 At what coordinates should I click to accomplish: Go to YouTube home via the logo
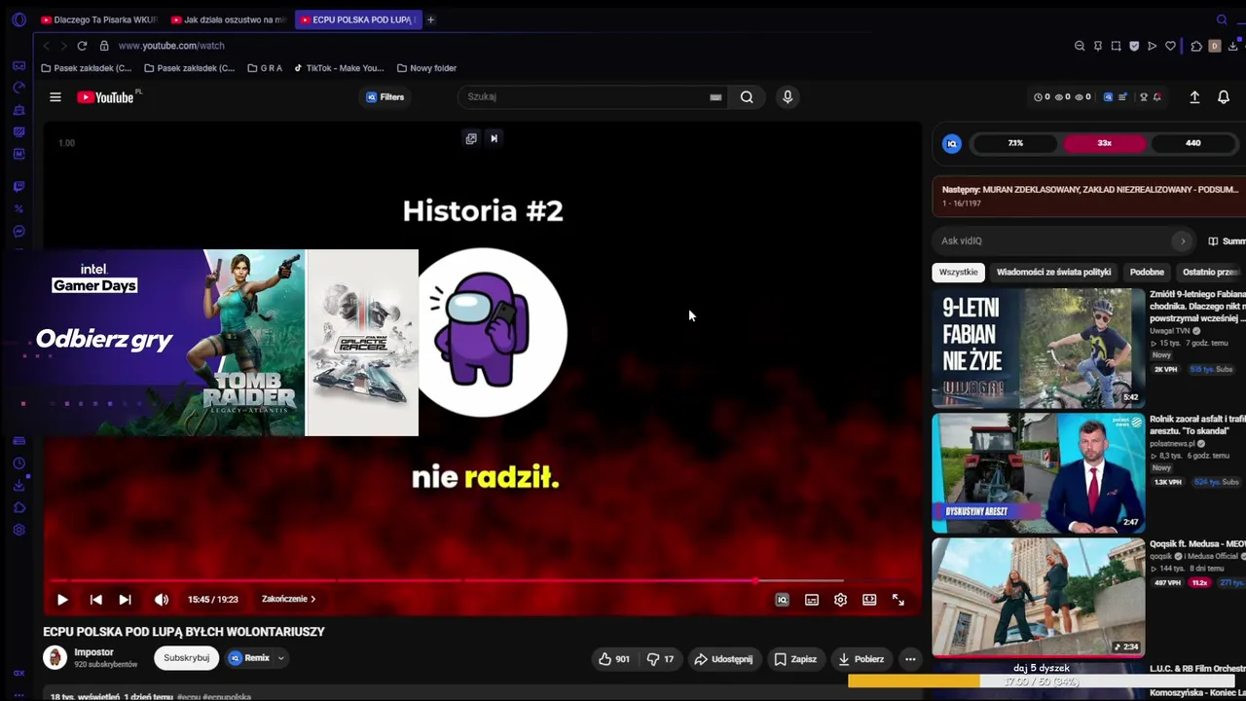[x=106, y=97]
